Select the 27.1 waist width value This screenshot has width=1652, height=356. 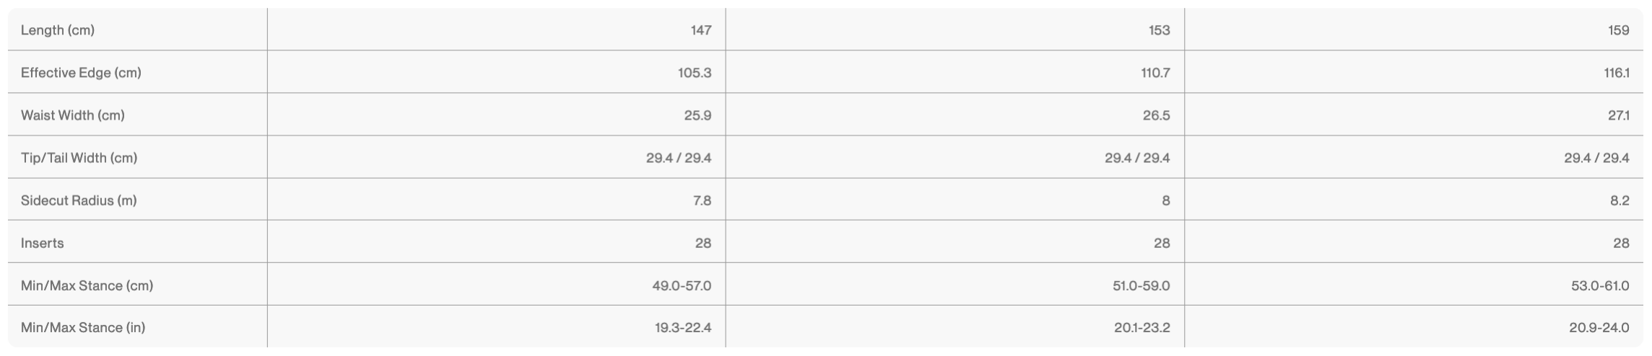pyautogui.click(x=1617, y=115)
